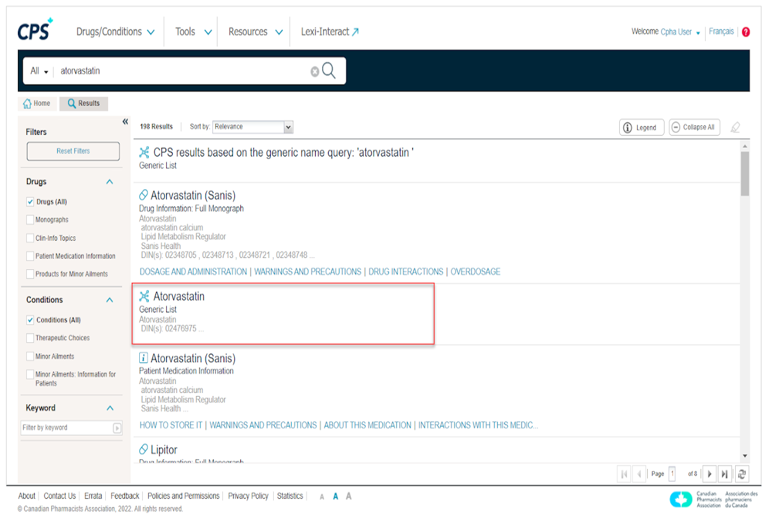
Task: Click the refresh icon in pagination bar
Action: pos(742,474)
